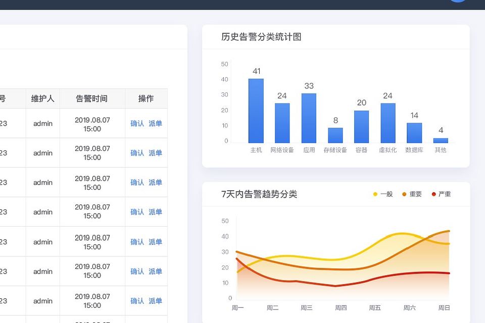
Task: Click the value 14 above 数据库 bar
Action: pyautogui.click(x=414, y=116)
